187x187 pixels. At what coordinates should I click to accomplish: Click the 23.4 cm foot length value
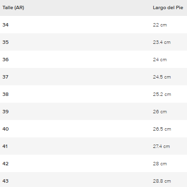[162, 42]
